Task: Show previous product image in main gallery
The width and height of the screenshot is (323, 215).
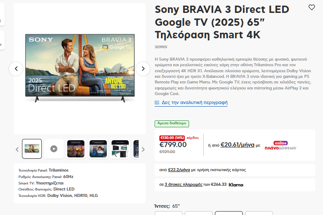Action: [x=16, y=69]
